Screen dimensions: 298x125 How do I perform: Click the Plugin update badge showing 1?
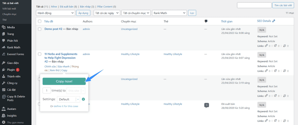coord(18,70)
